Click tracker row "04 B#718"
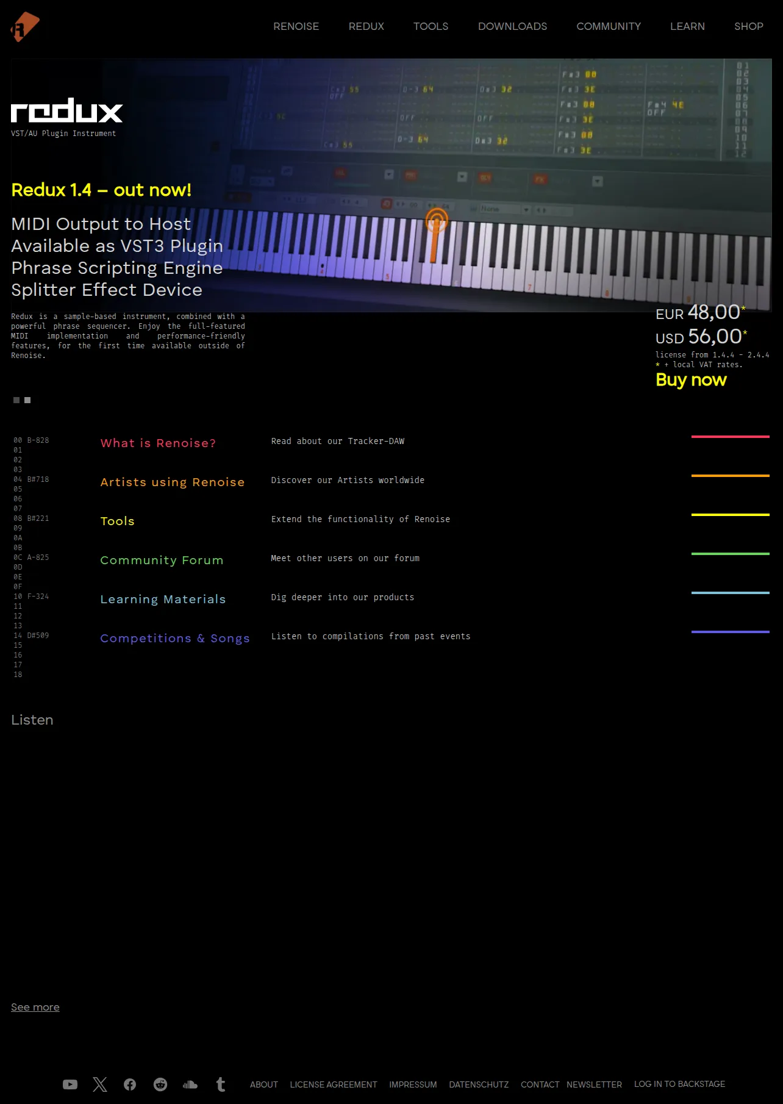This screenshot has height=1104, width=783. click(x=31, y=479)
